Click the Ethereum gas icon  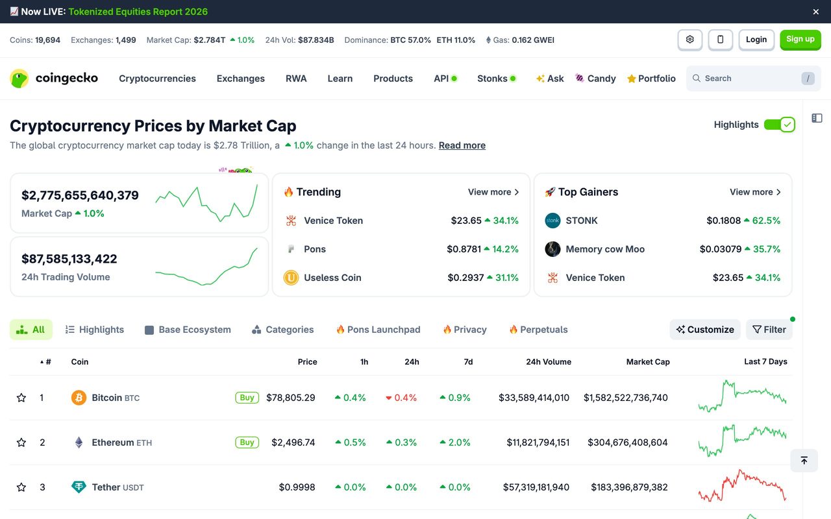pos(488,40)
